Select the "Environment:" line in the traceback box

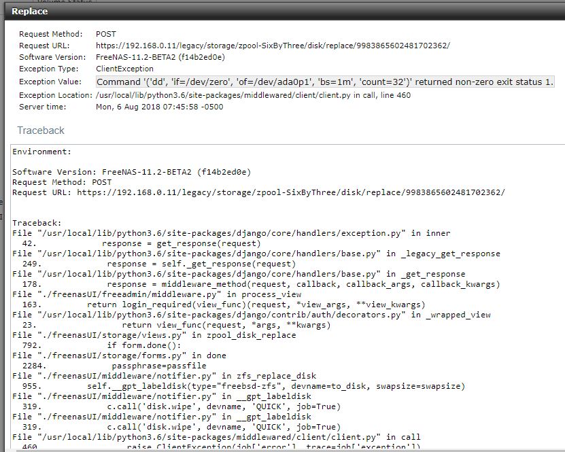pyautogui.click(x=41, y=152)
